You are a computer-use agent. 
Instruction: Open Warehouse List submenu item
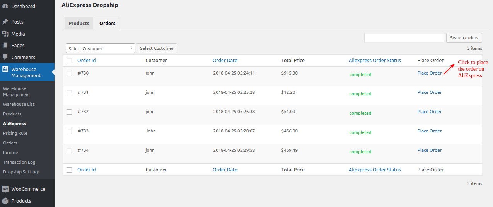[19, 104]
